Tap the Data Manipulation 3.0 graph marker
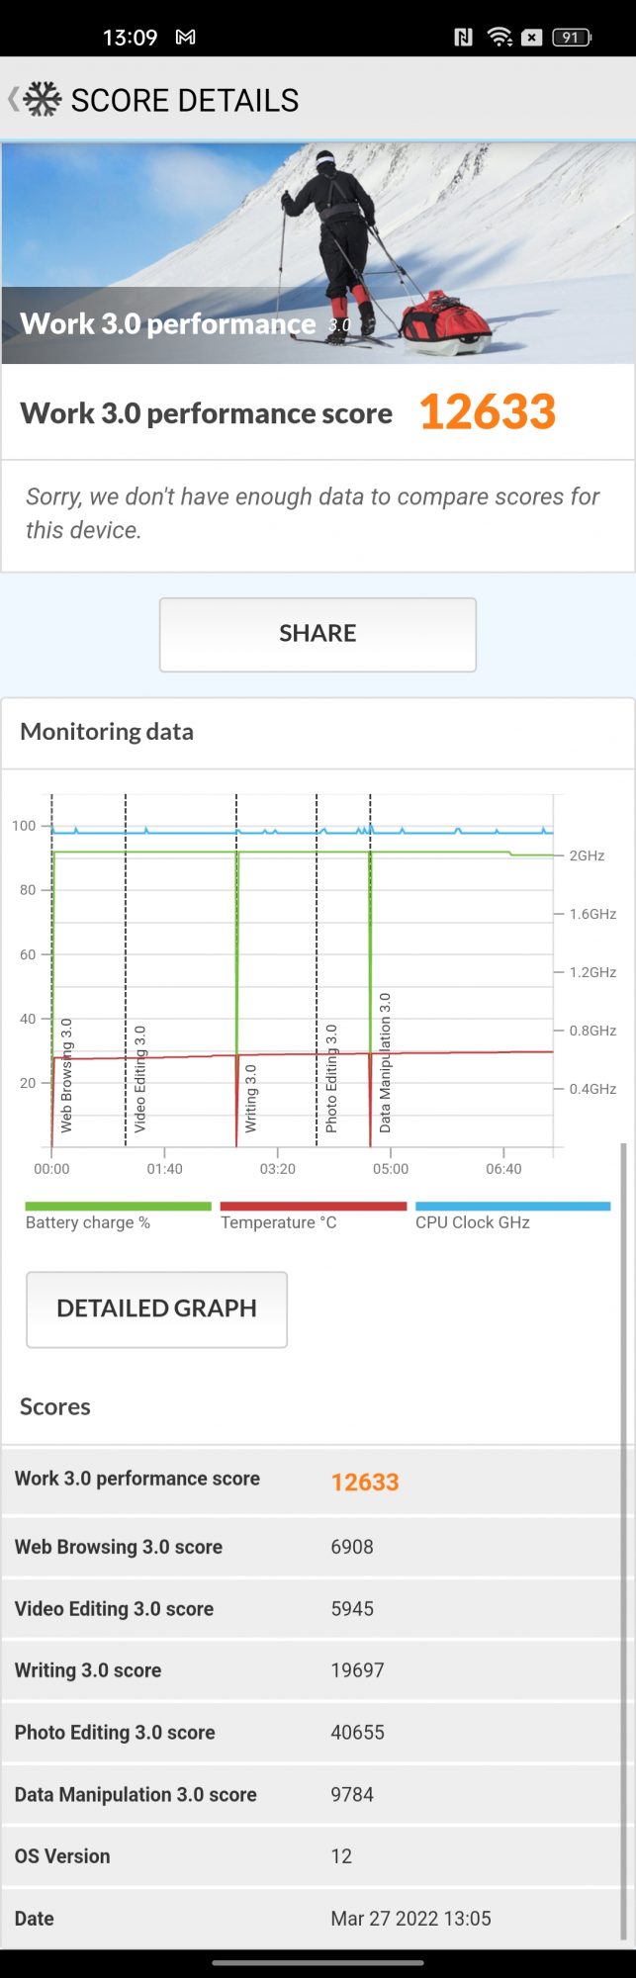The height and width of the screenshot is (1978, 636). click(x=385, y=1062)
